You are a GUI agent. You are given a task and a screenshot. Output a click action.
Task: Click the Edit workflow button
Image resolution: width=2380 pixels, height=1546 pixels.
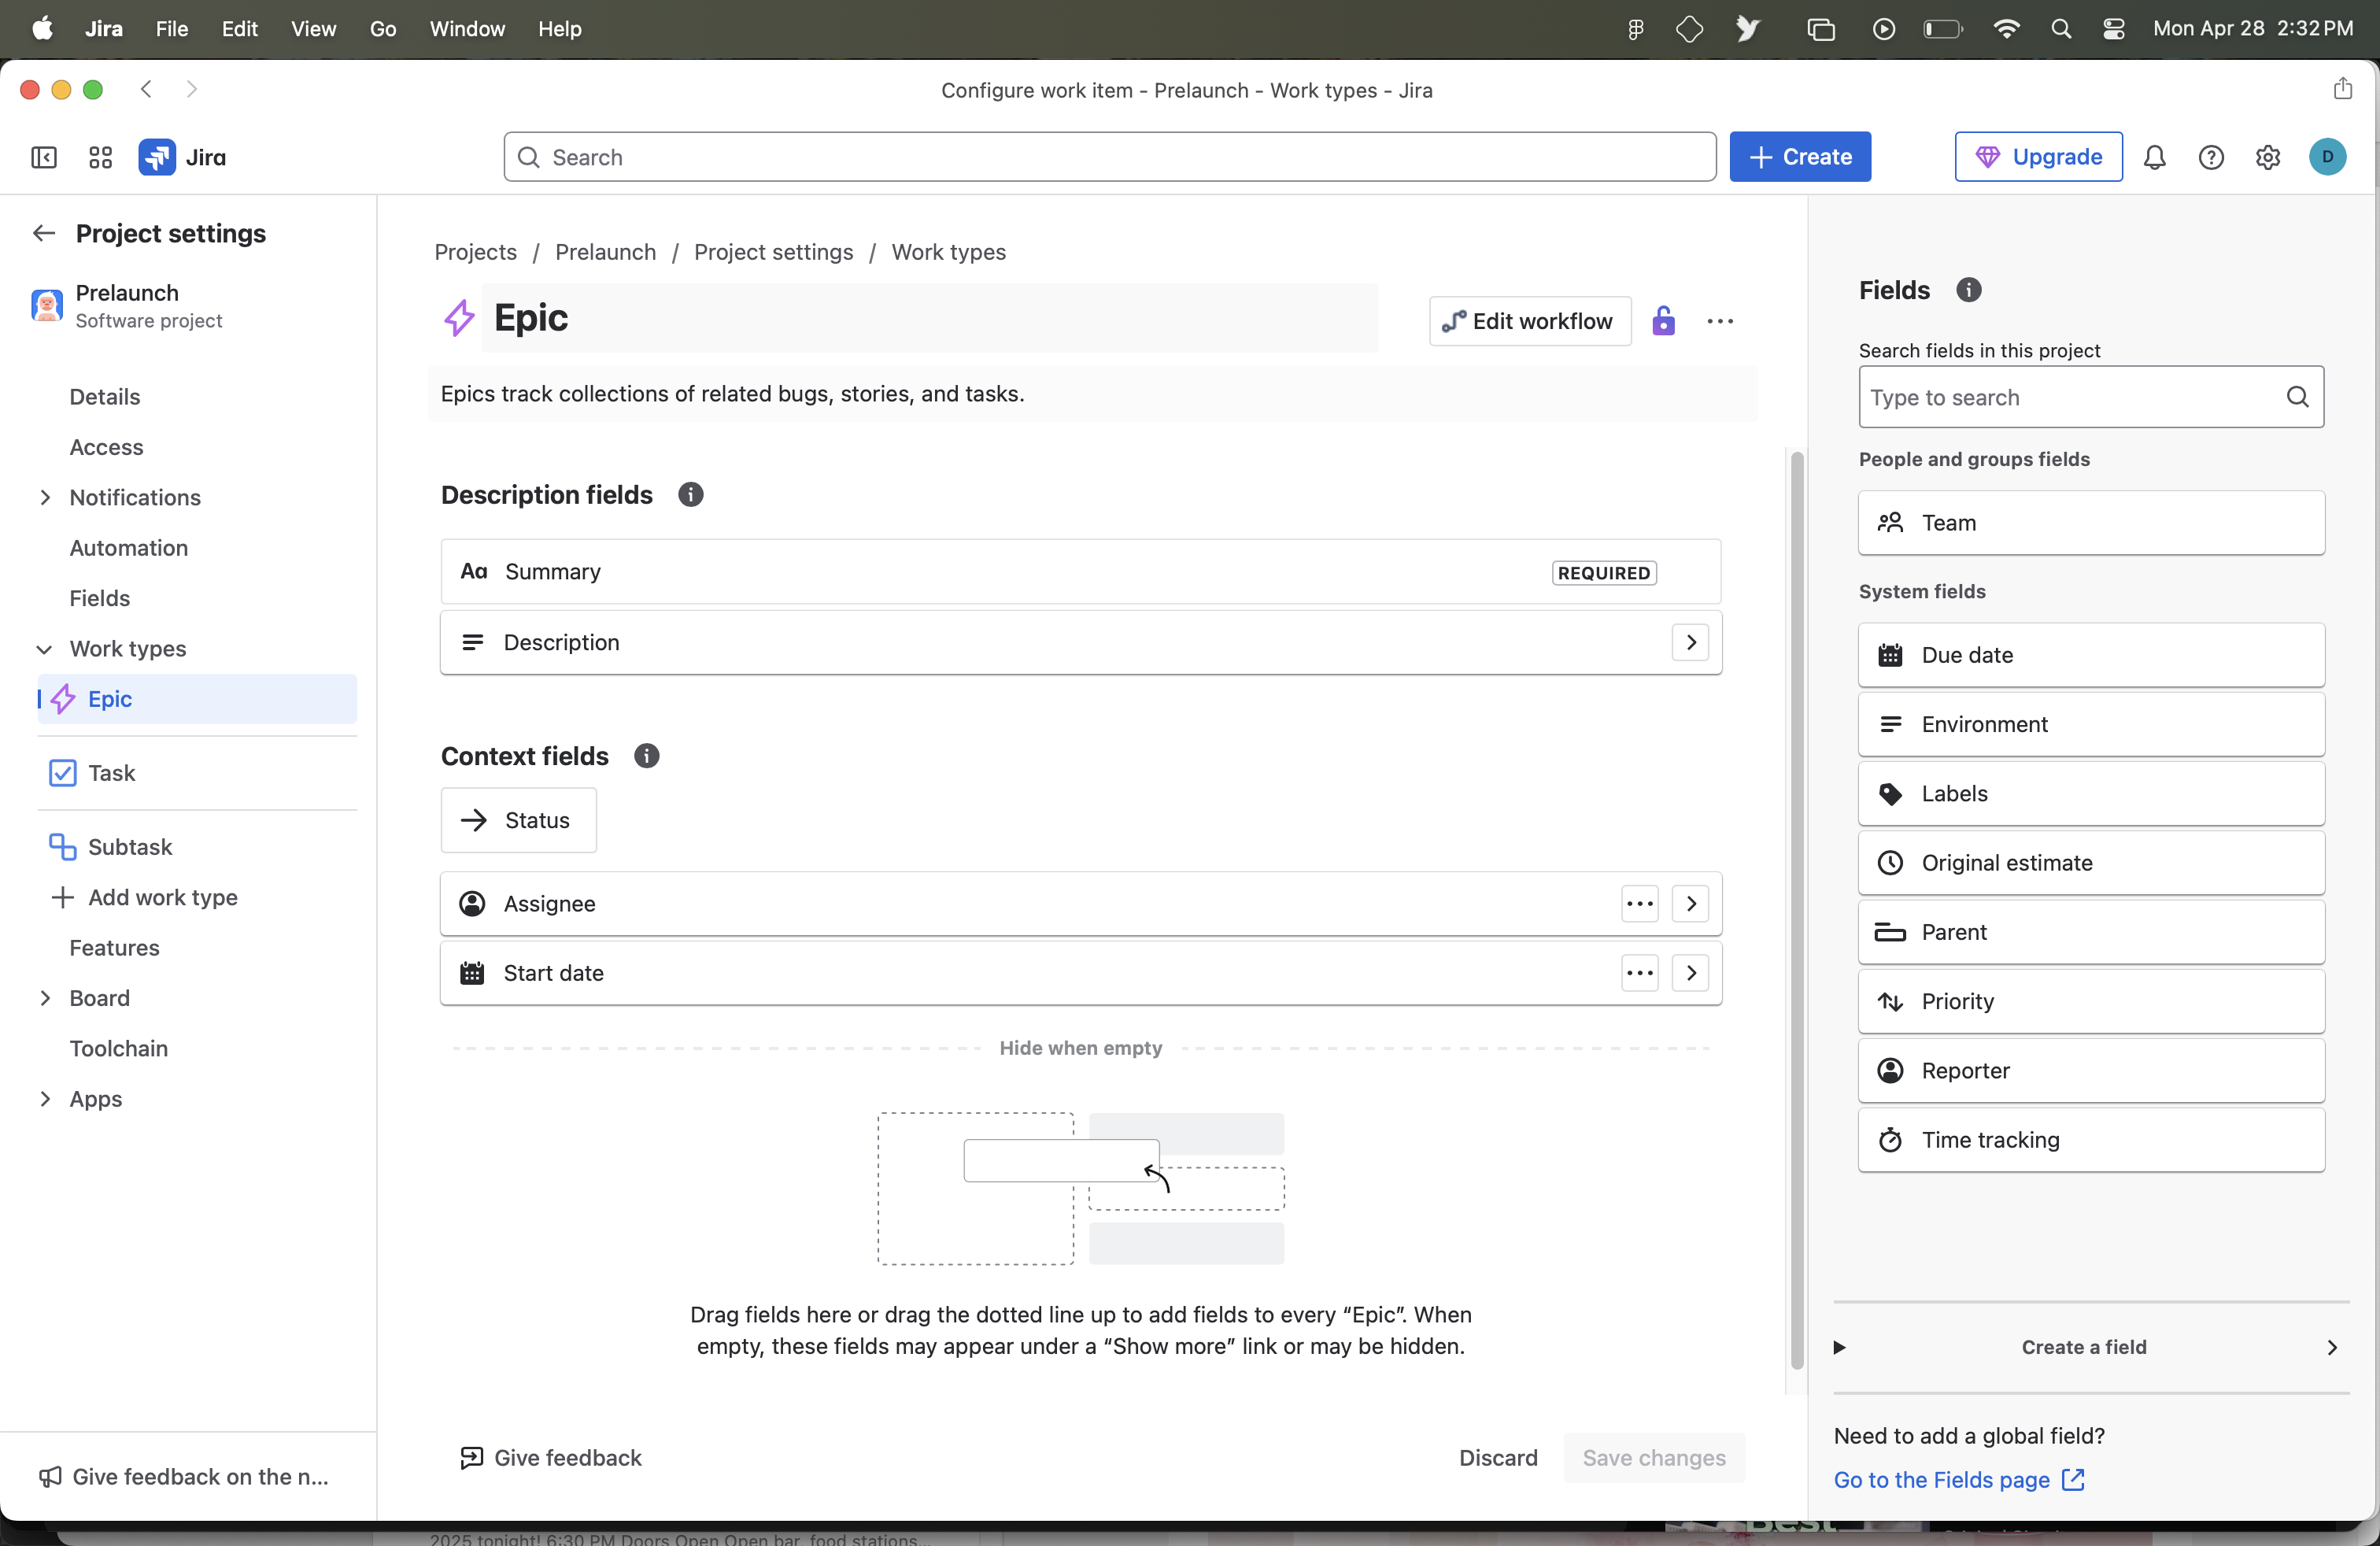pyautogui.click(x=1529, y=321)
